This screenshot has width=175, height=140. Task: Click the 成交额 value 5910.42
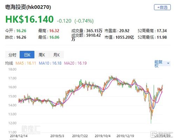click(x=94, y=35)
